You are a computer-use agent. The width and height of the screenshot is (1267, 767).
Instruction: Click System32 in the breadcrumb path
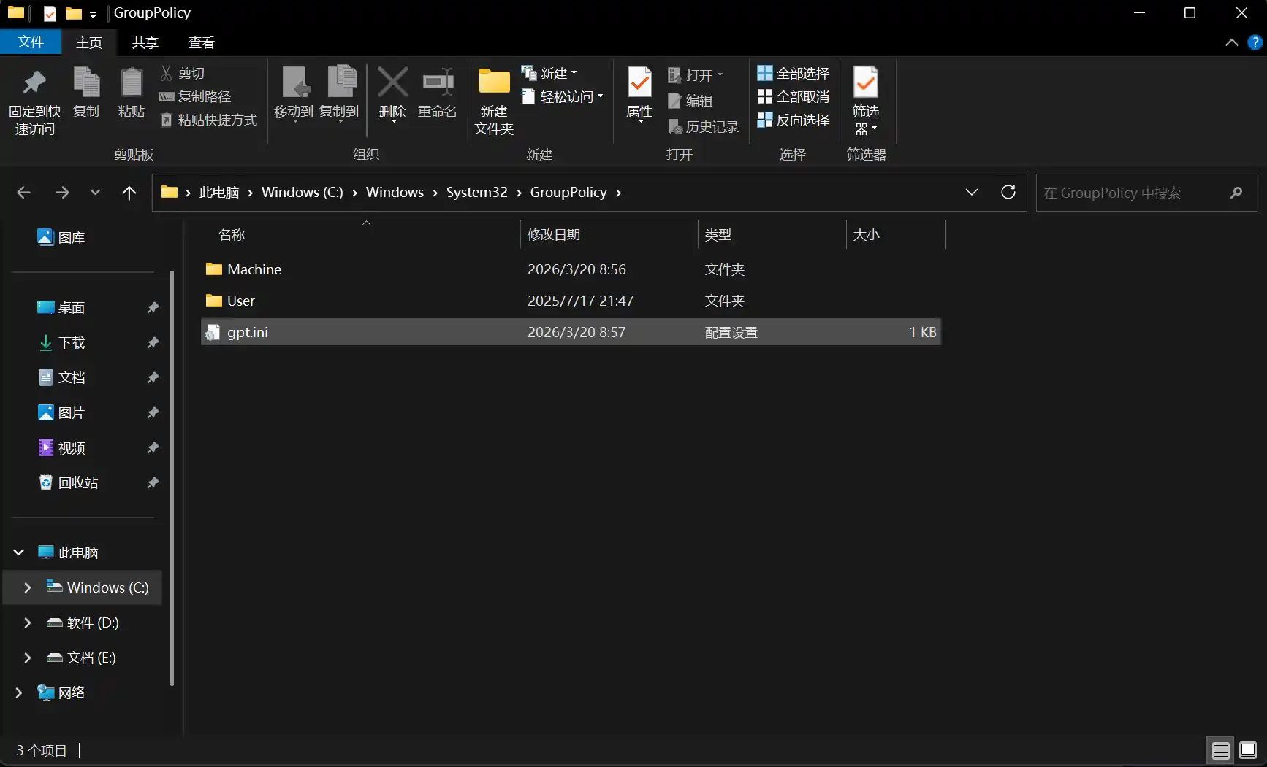(x=476, y=192)
